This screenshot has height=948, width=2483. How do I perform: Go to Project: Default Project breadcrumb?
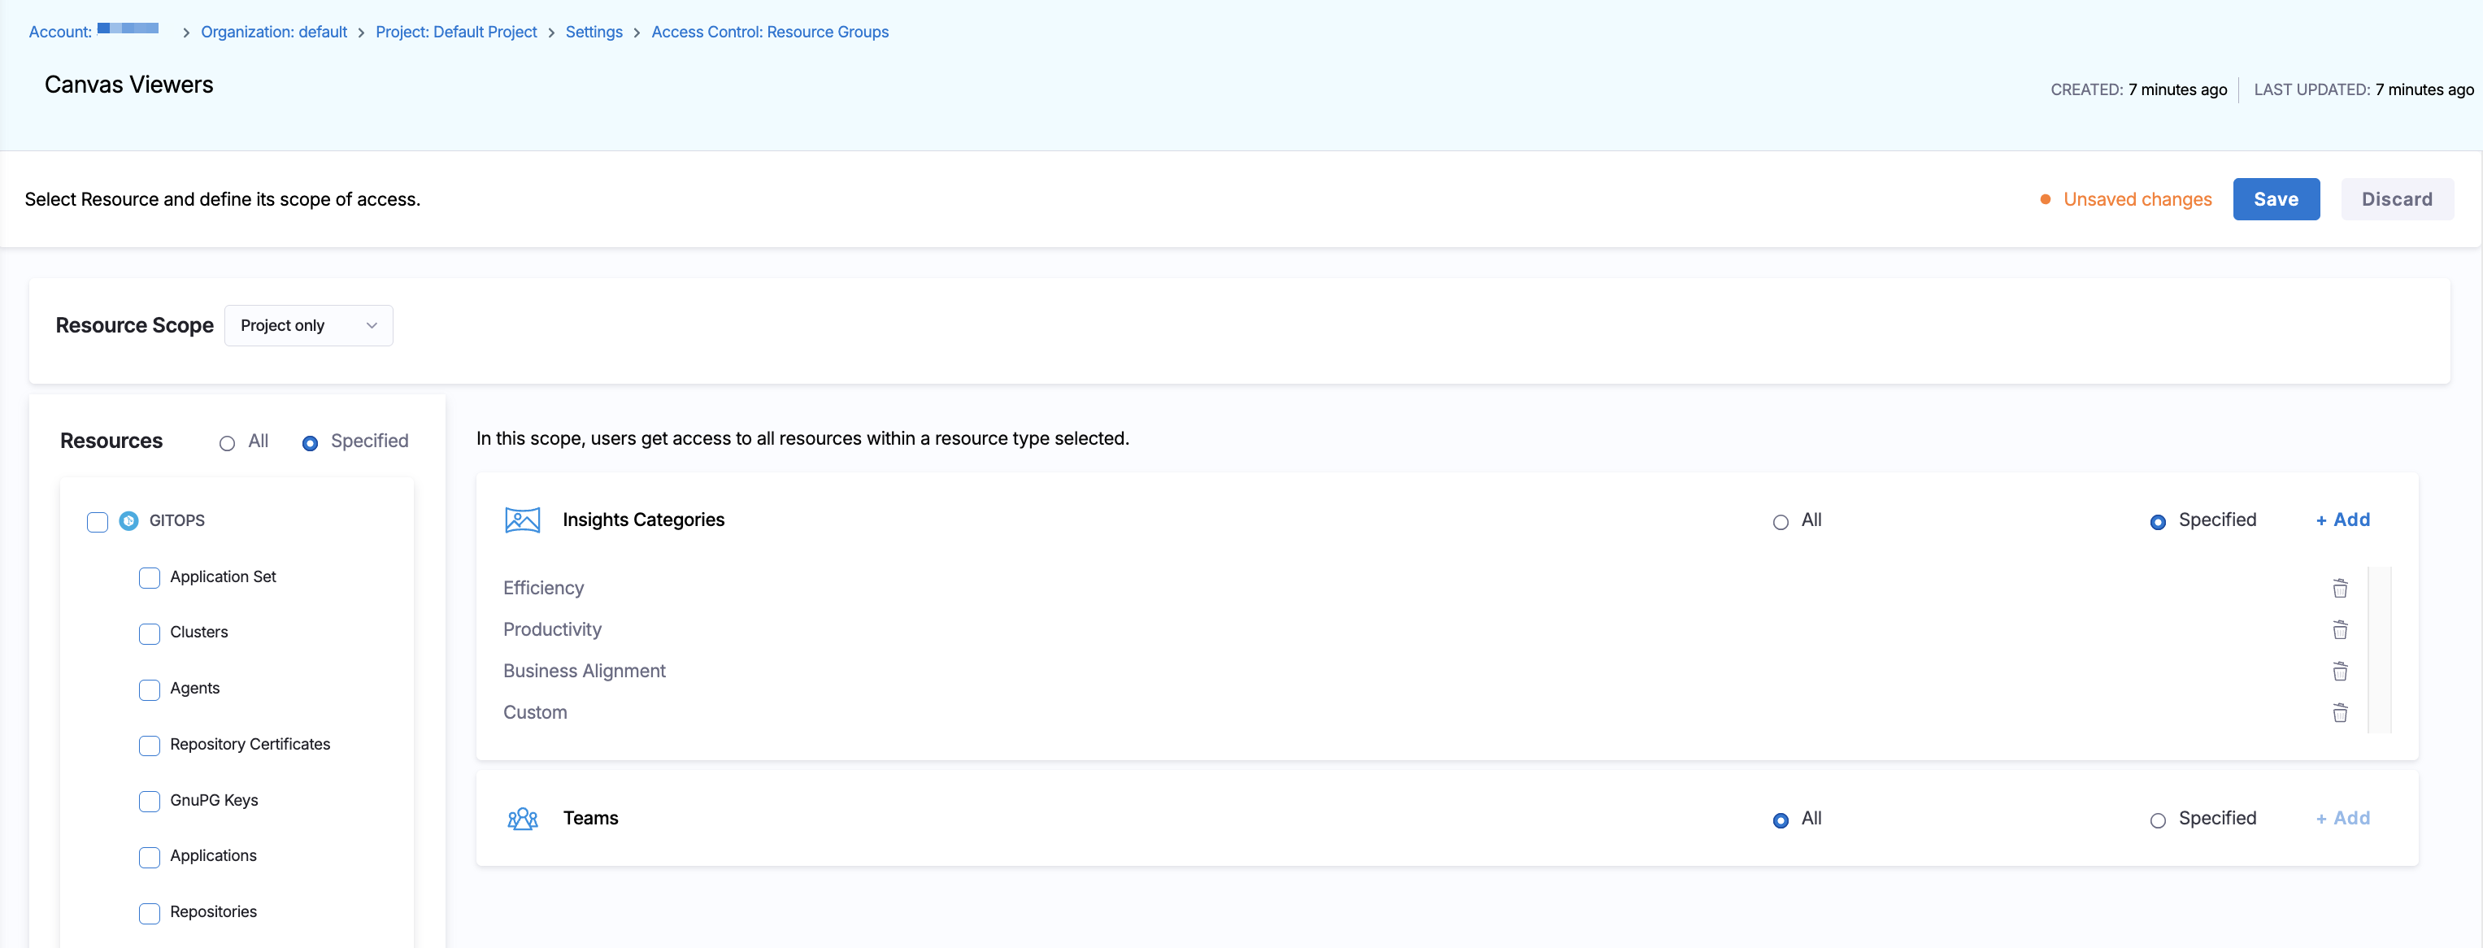(x=456, y=32)
